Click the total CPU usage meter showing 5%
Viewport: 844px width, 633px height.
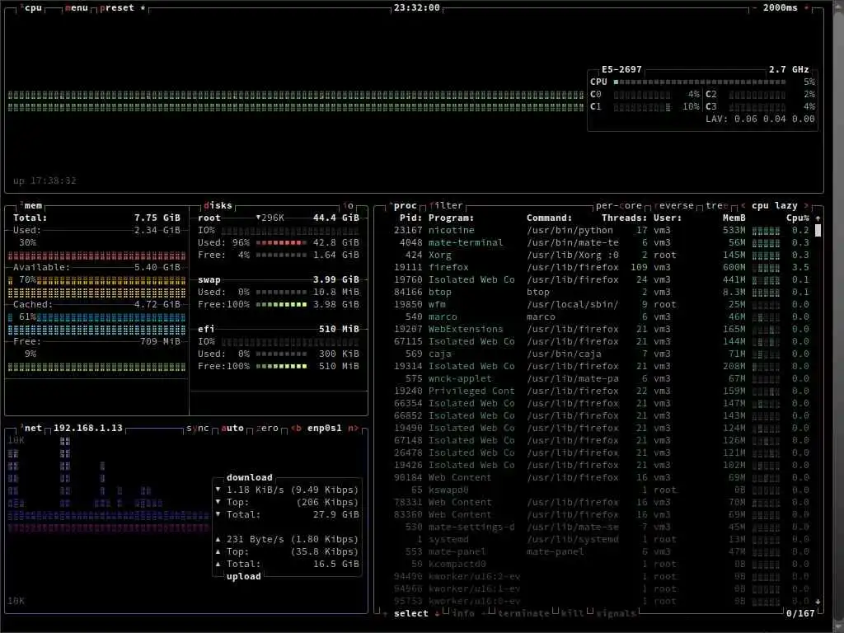coord(700,82)
